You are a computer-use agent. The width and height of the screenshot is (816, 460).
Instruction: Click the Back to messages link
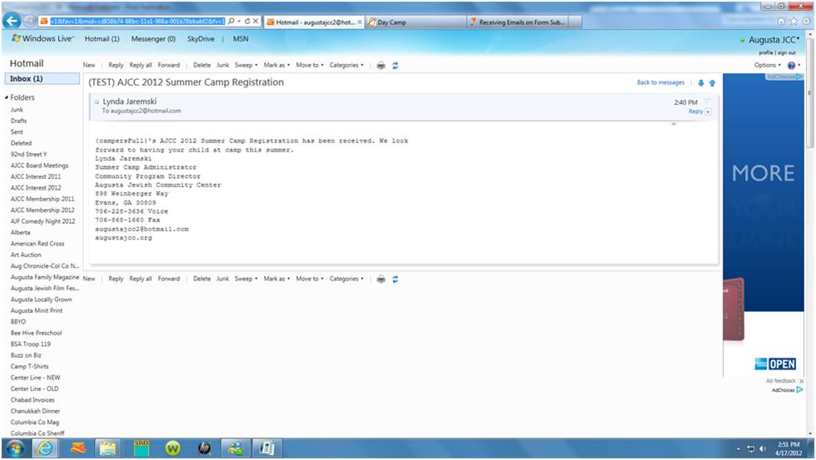[x=660, y=82]
